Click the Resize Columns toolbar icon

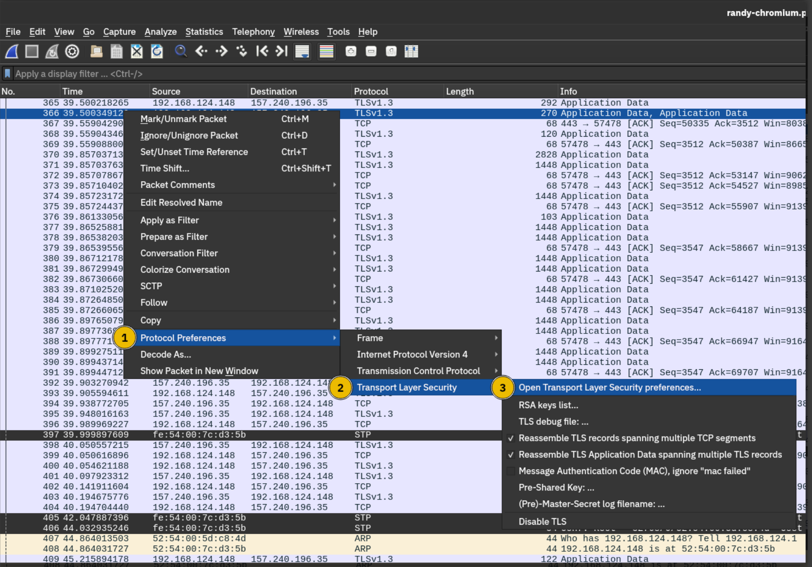coord(411,52)
